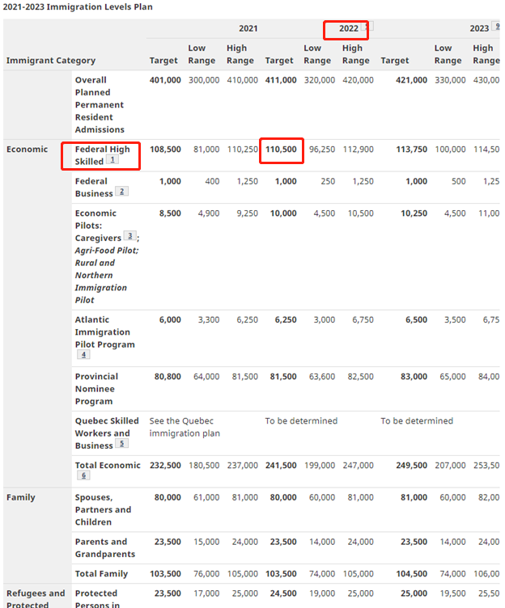
Task: Select the Federal High Skilled 2022 target 110,500
Action: [x=281, y=150]
